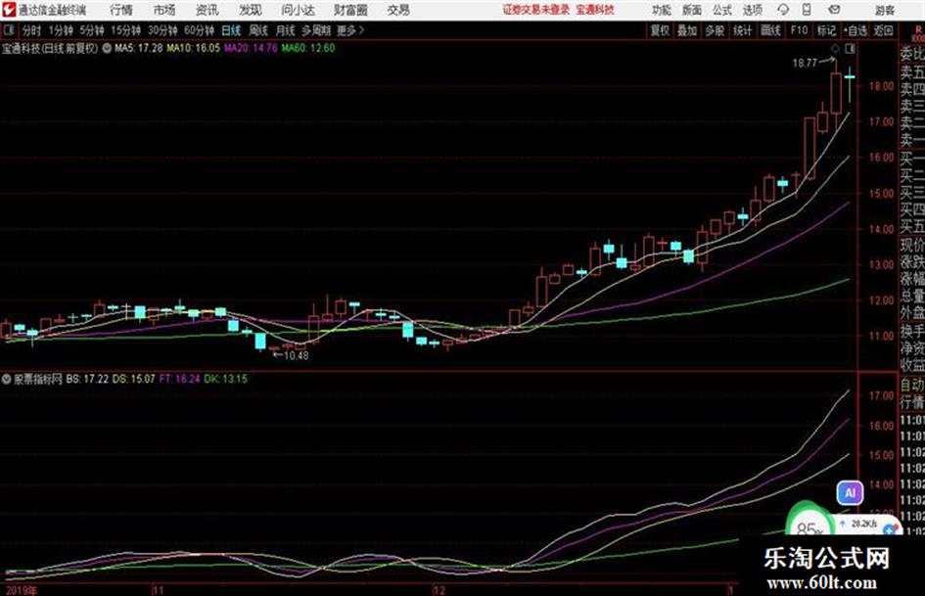Click the 统计 statistics button
The height and width of the screenshot is (596, 925).
click(742, 30)
